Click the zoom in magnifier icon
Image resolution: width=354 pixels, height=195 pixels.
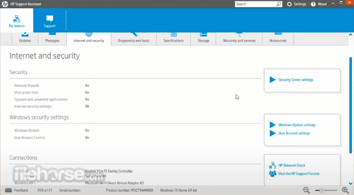tap(345, 190)
